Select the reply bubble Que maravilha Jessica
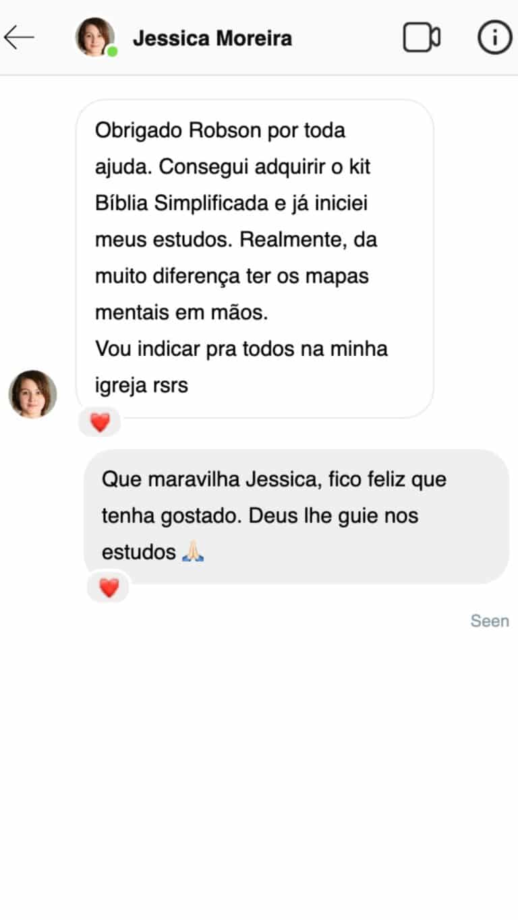 (x=296, y=516)
